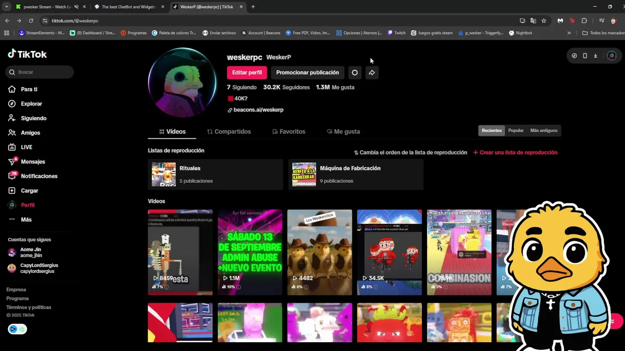Viewport: 625px width, 351px height.
Task: Click the info icon beside 16% stat
Action: pos(238,287)
